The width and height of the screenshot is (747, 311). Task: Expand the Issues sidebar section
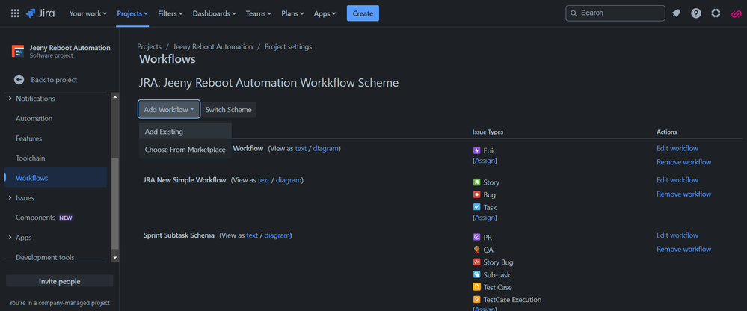click(10, 197)
